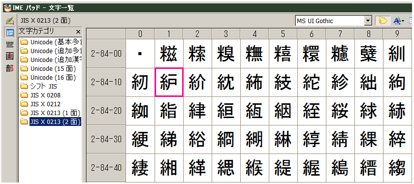414x184 pixels.
Task: Pick the character in row 2-84-20, column 5
Action: click(x=283, y=111)
